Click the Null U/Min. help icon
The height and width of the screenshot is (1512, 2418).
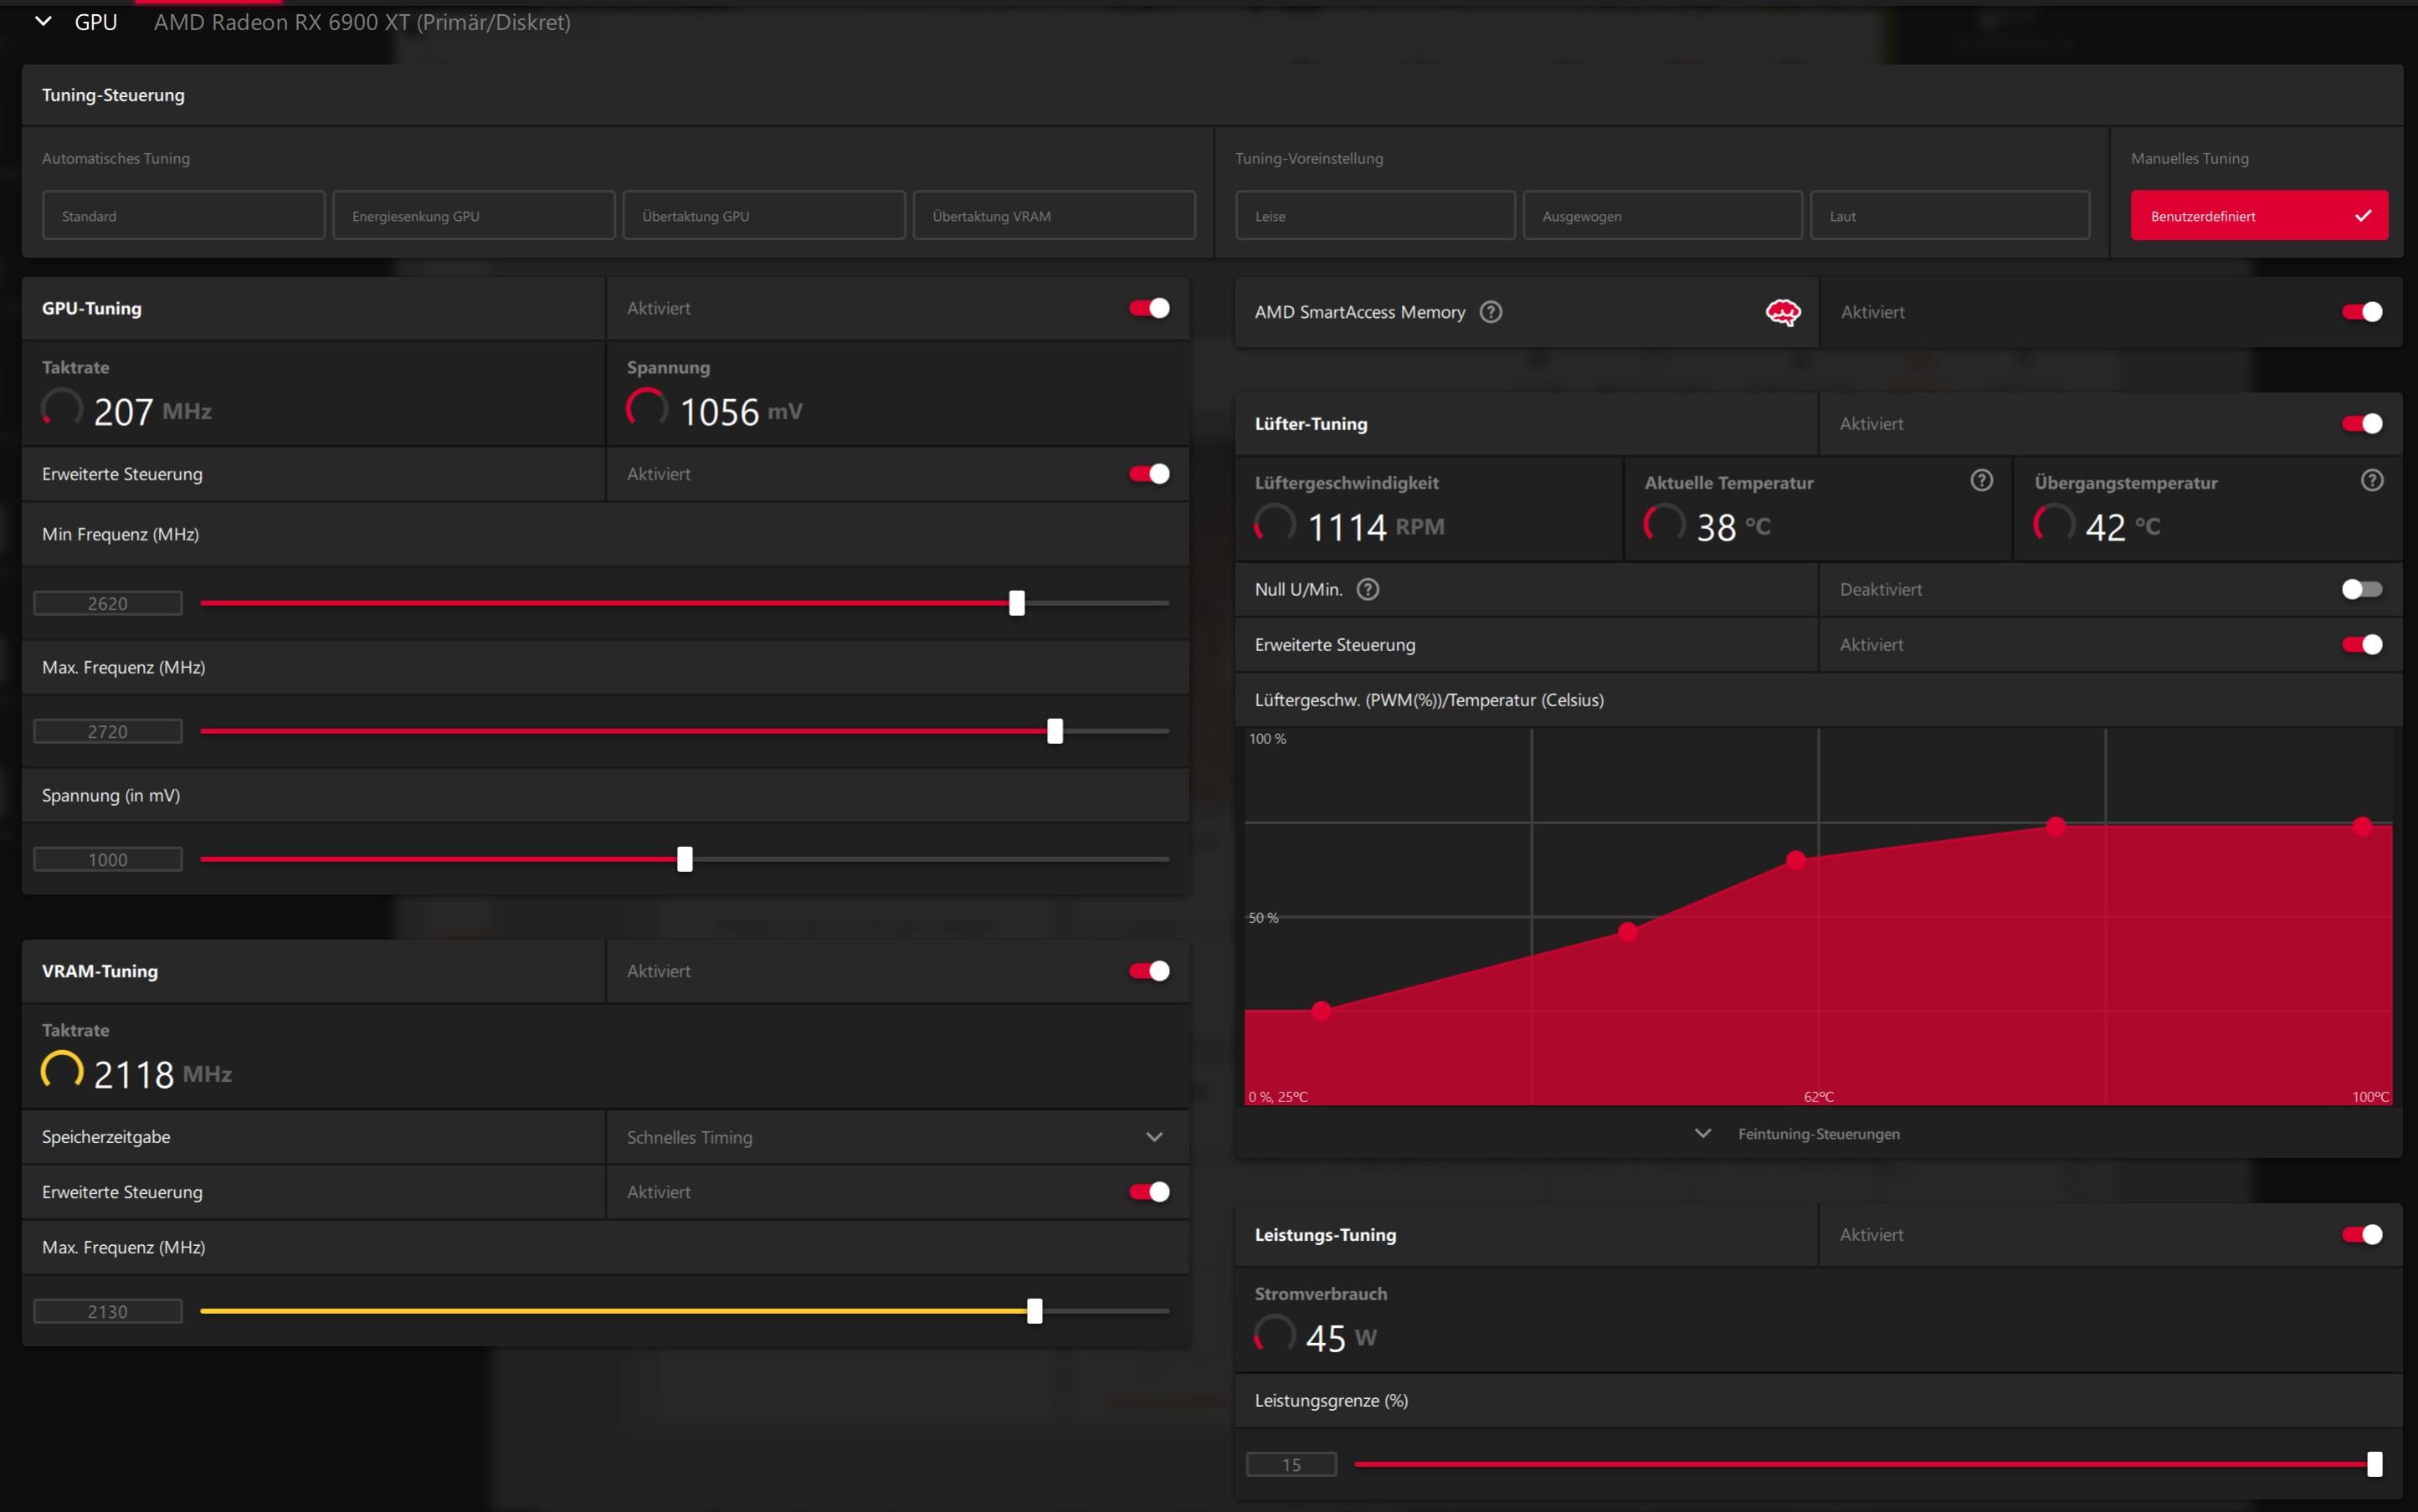pos(1367,590)
